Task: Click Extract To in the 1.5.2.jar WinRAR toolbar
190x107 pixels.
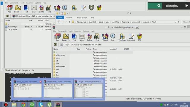Action: coord(66,37)
